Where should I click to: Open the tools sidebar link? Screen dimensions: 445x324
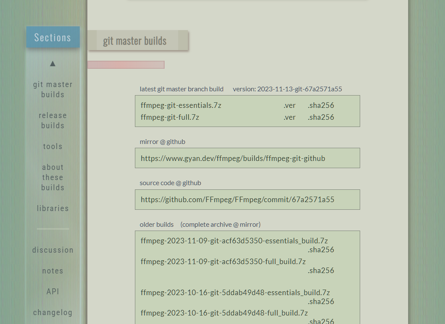pyautogui.click(x=53, y=147)
